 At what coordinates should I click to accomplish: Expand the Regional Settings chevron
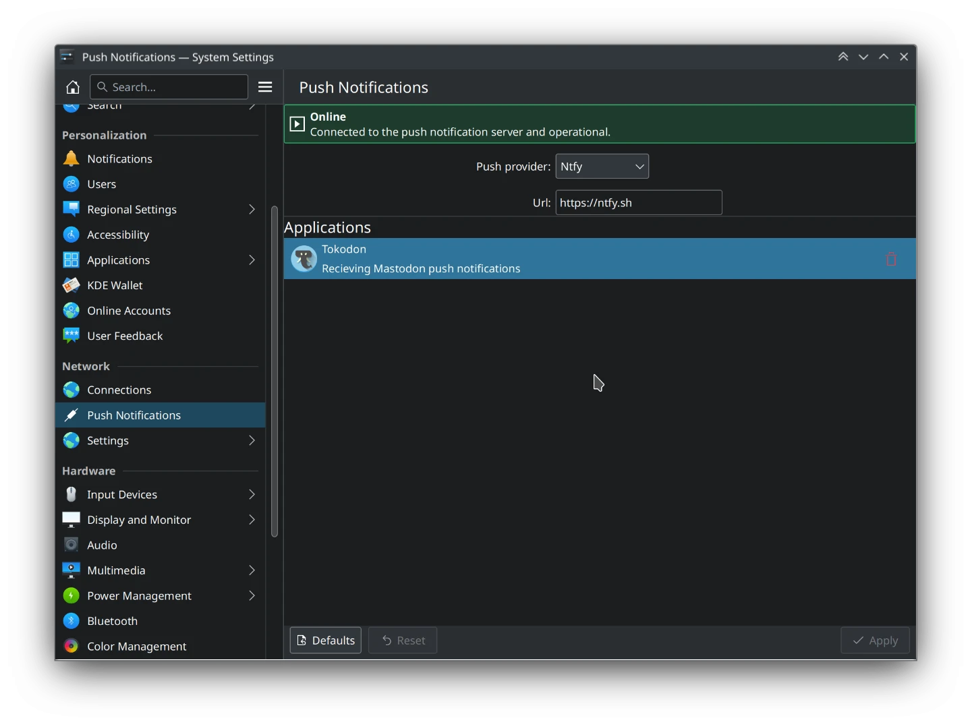pyautogui.click(x=252, y=209)
